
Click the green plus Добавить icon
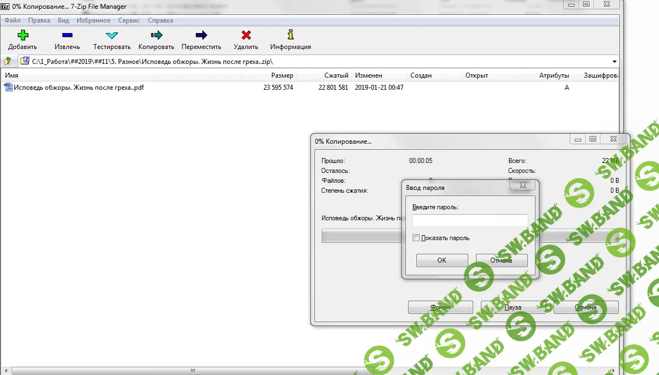[22, 35]
